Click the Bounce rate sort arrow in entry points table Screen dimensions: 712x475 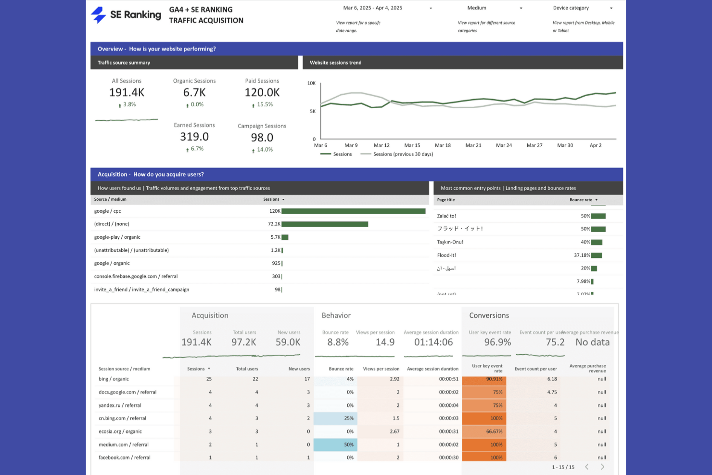597,200
